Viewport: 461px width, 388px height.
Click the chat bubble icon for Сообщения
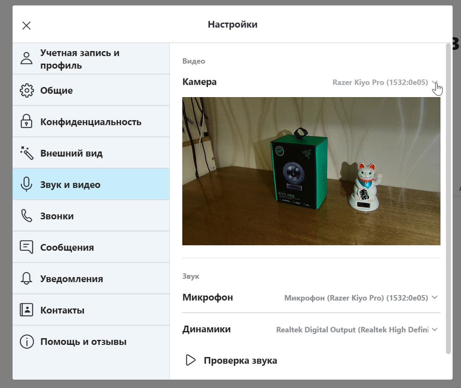[26, 247]
